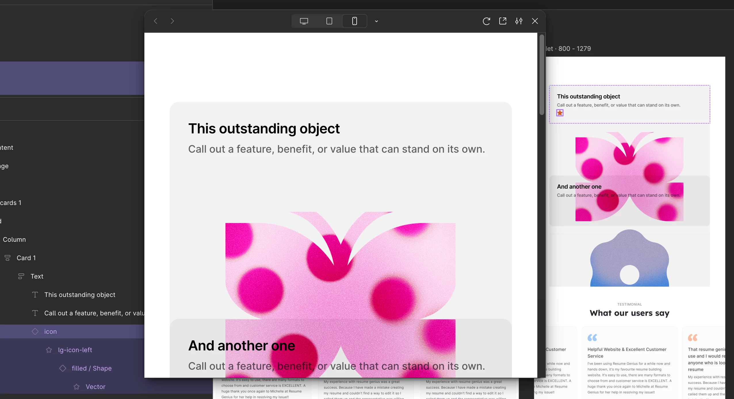The image size is (734, 399).
Task: Switch preview to desktop device
Action: (x=304, y=21)
